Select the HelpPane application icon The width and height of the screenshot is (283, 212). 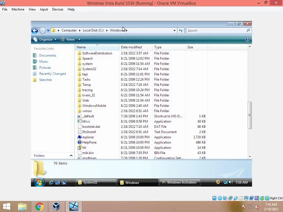tap(79, 142)
